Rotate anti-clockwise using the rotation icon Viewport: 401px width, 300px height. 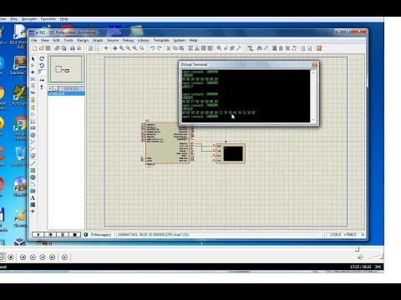tap(42, 66)
